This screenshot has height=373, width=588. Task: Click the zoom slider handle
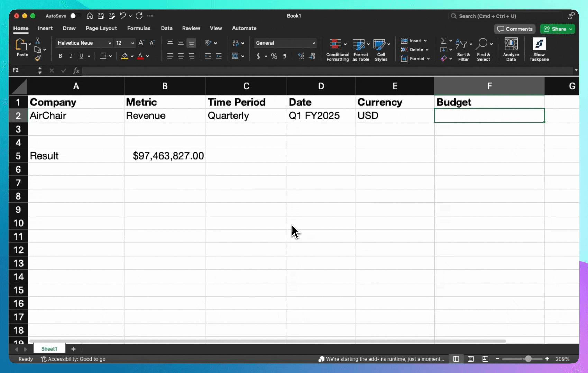coord(528,359)
